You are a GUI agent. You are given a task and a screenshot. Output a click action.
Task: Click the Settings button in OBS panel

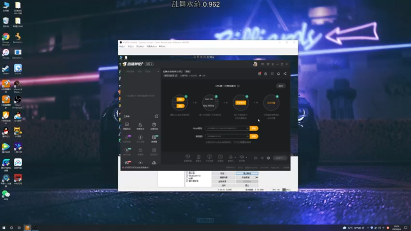click(222, 174)
